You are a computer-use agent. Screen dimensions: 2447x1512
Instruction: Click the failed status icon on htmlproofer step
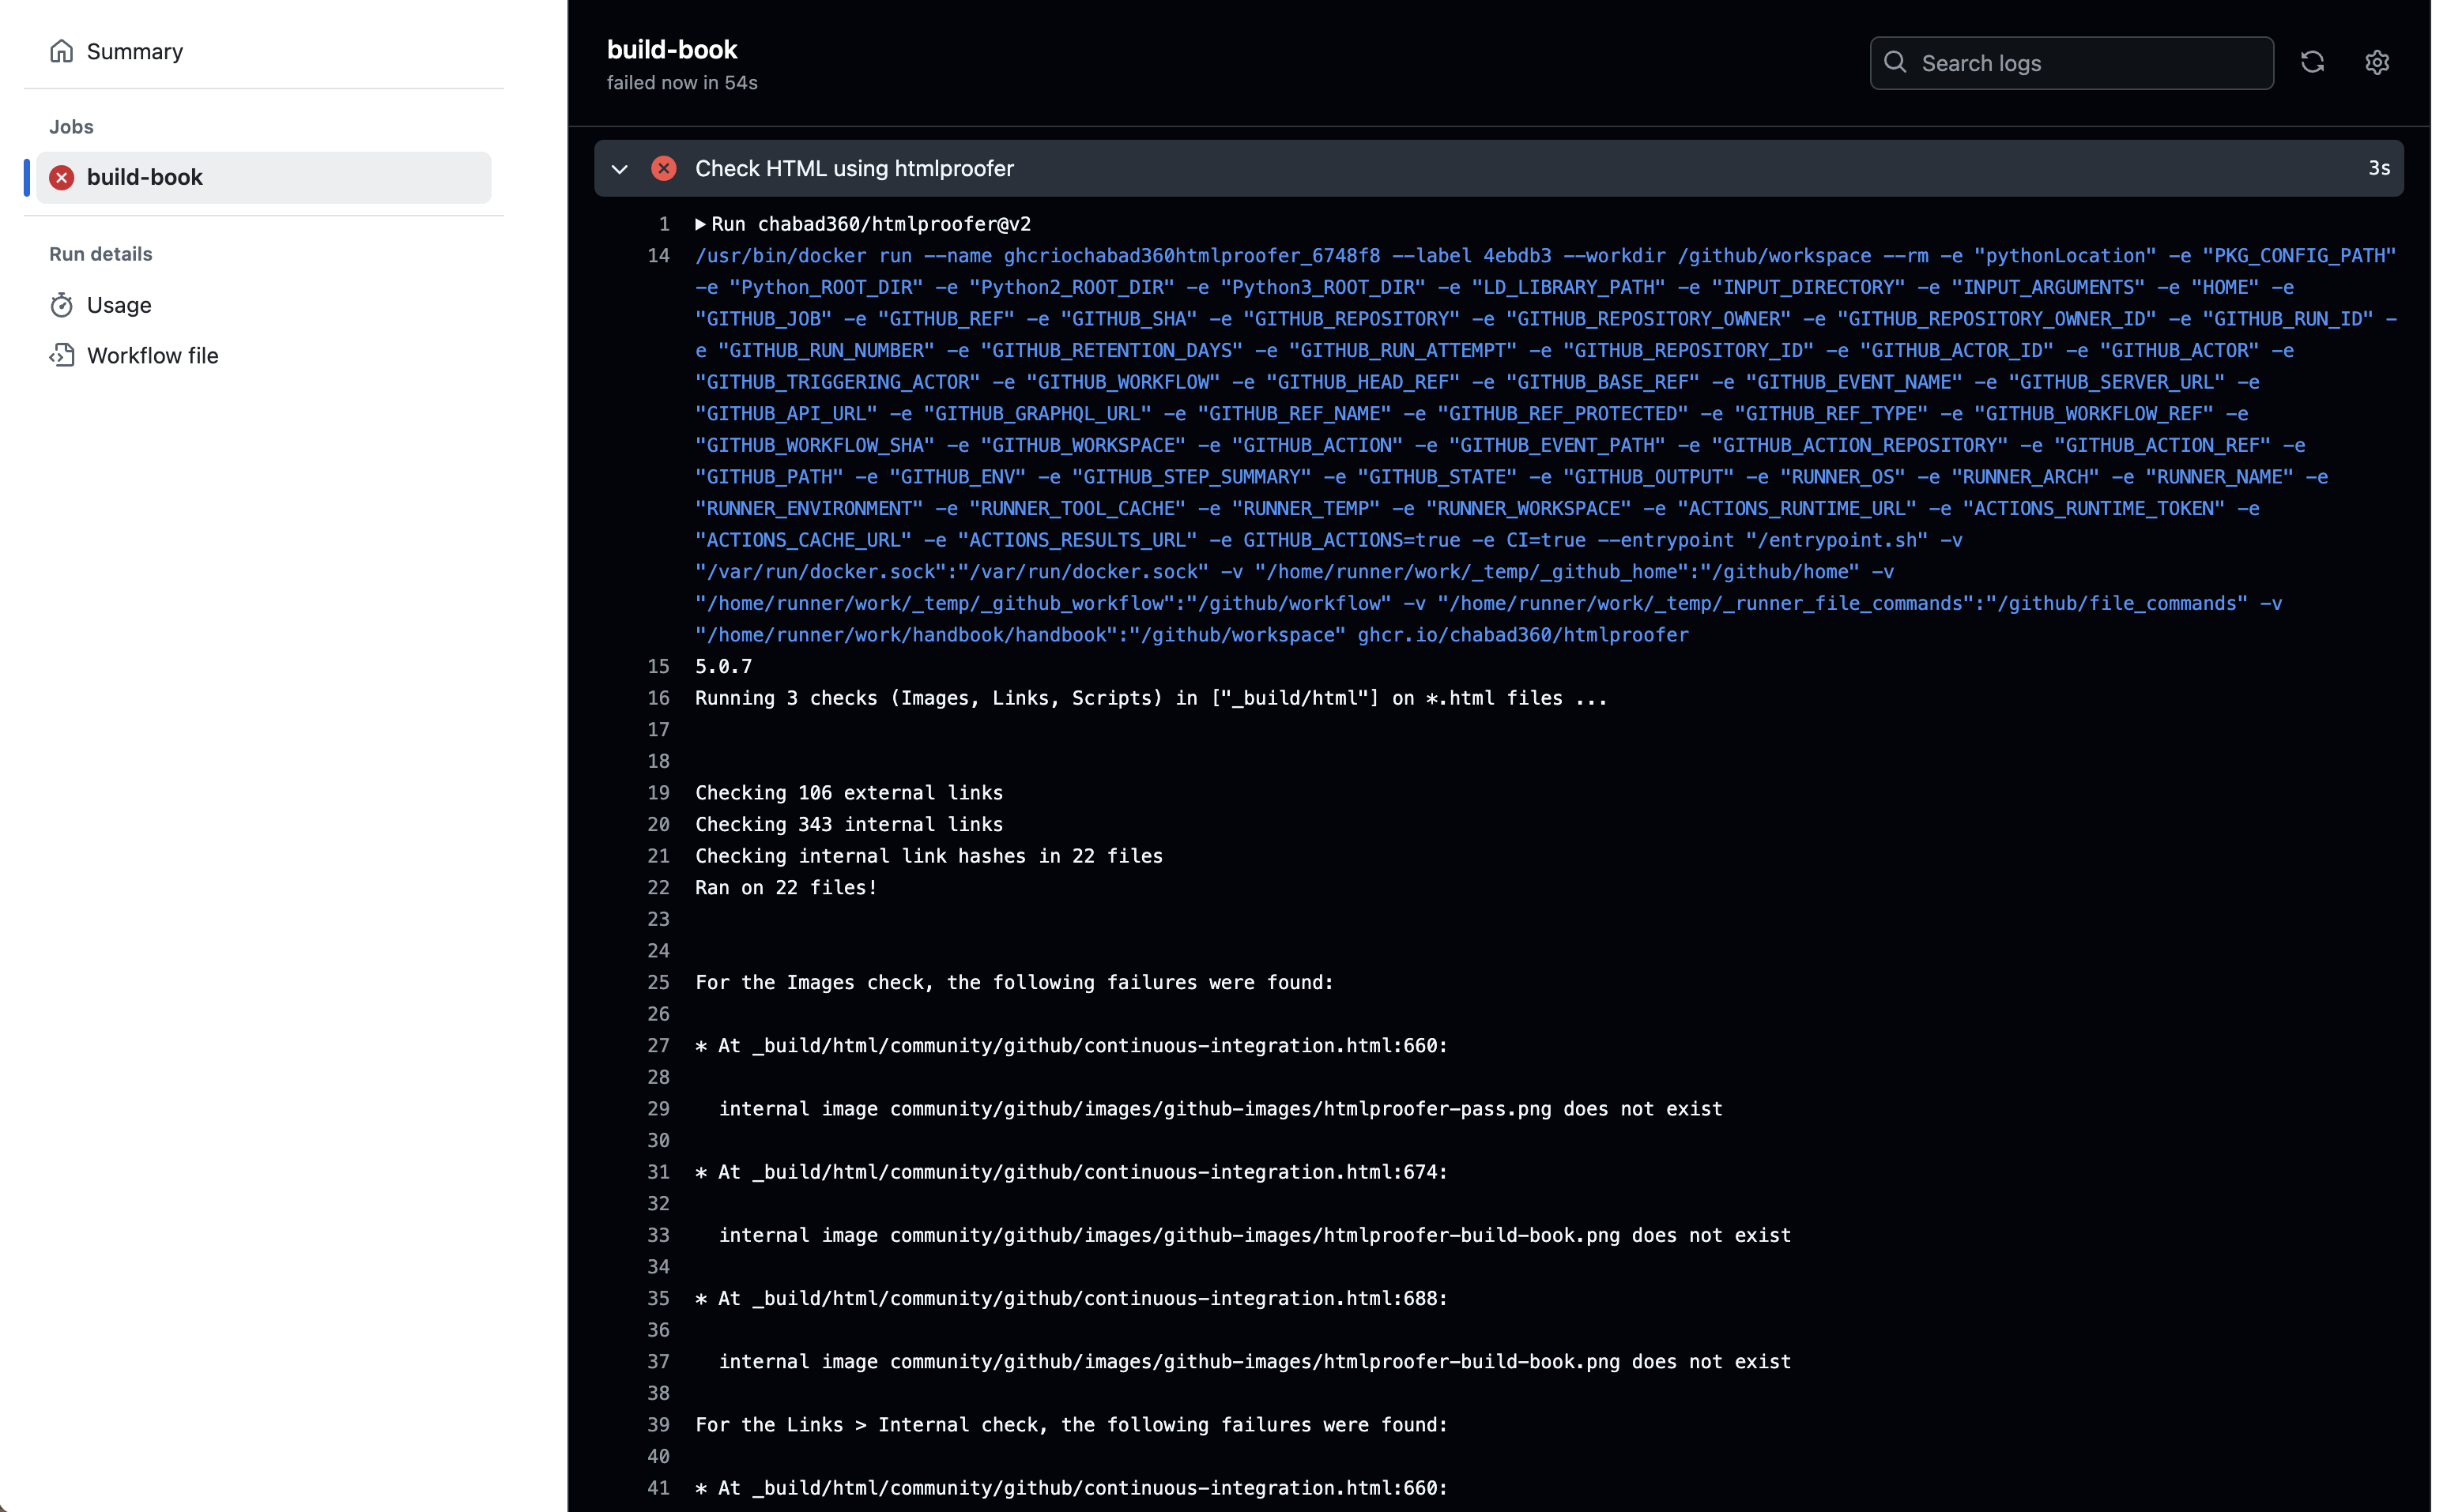pyautogui.click(x=663, y=168)
